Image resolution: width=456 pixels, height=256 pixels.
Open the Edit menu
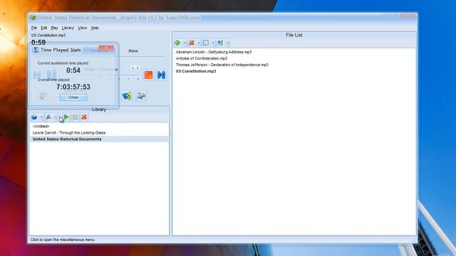click(43, 28)
